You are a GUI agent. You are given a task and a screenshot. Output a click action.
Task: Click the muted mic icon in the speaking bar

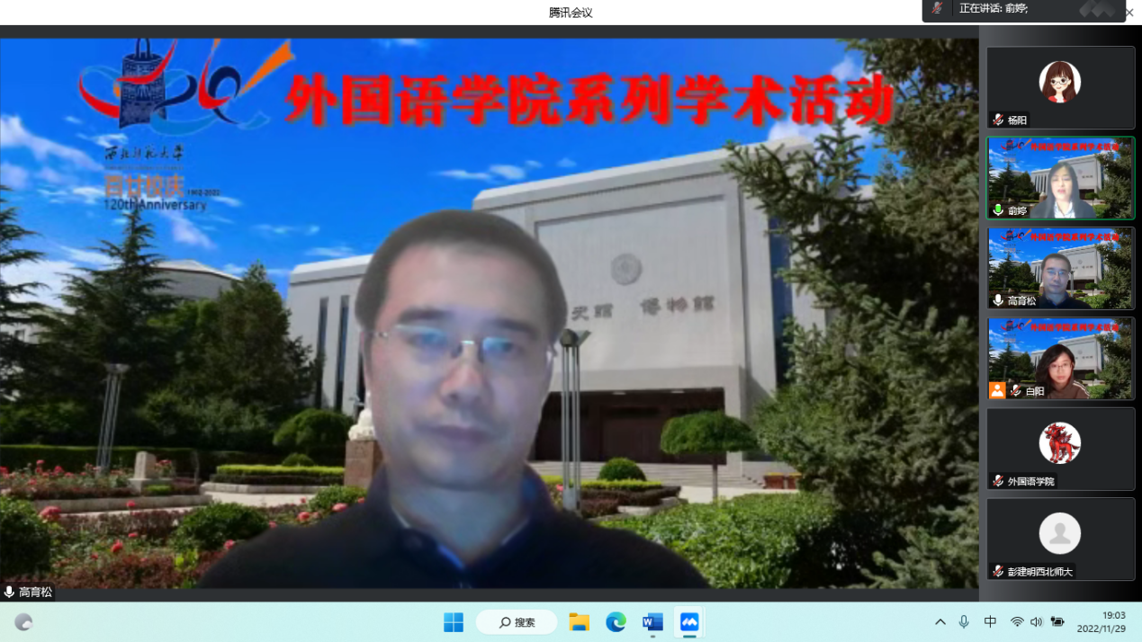(x=938, y=8)
